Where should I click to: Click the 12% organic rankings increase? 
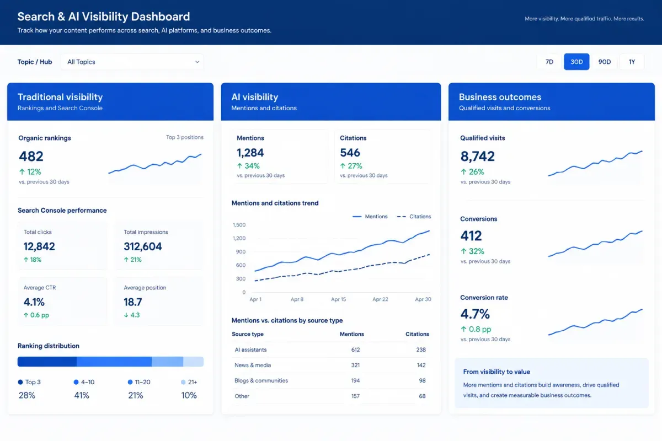(30, 171)
